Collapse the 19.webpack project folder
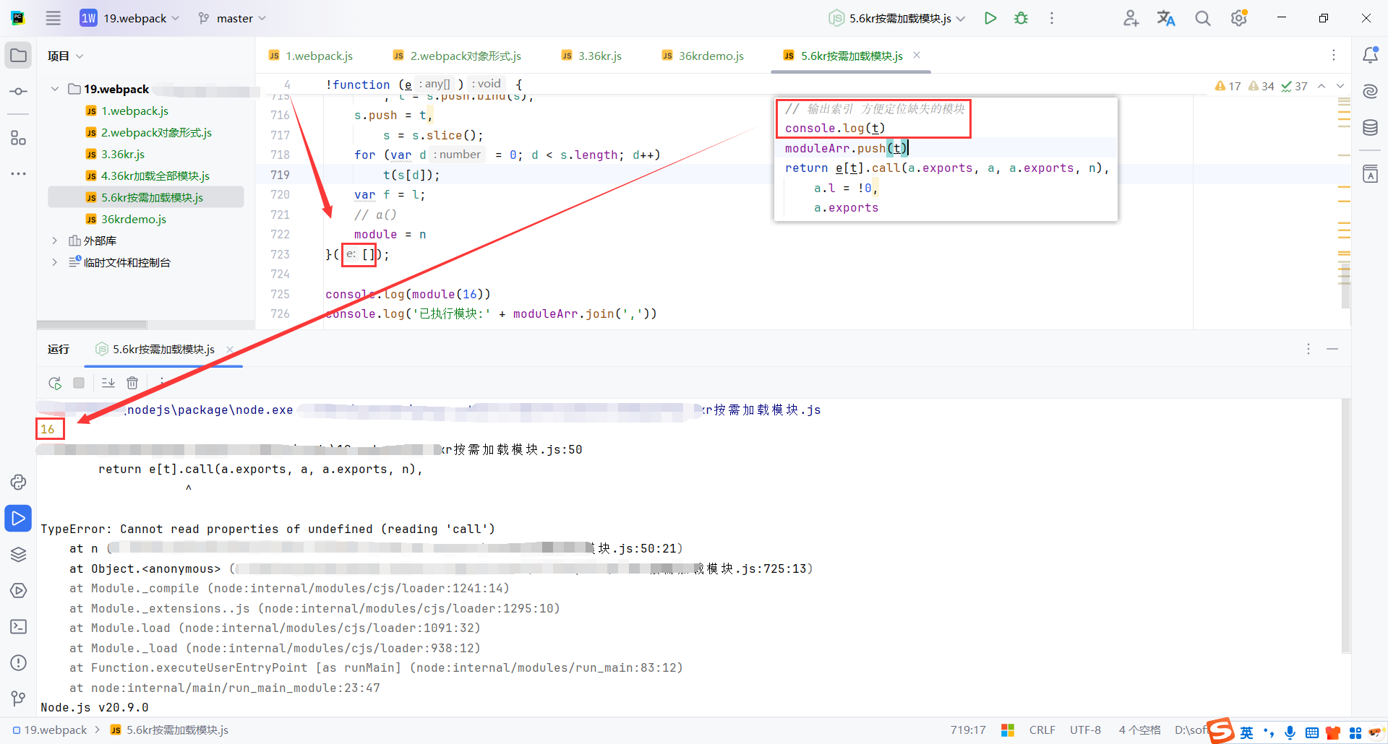Image resolution: width=1388 pixels, height=744 pixels. [x=54, y=89]
